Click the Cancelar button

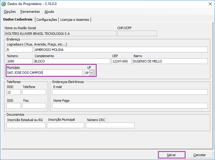pos(200,155)
